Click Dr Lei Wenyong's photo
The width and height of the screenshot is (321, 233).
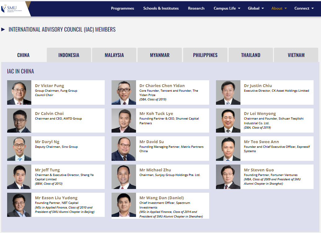tap(228, 121)
